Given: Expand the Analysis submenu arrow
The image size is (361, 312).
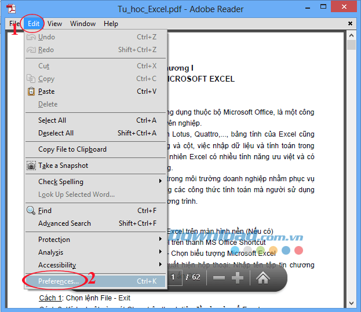Looking at the screenshot, I should coord(161,252).
